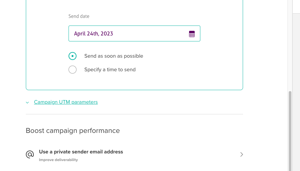Open the calendar picker icon

point(192,34)
